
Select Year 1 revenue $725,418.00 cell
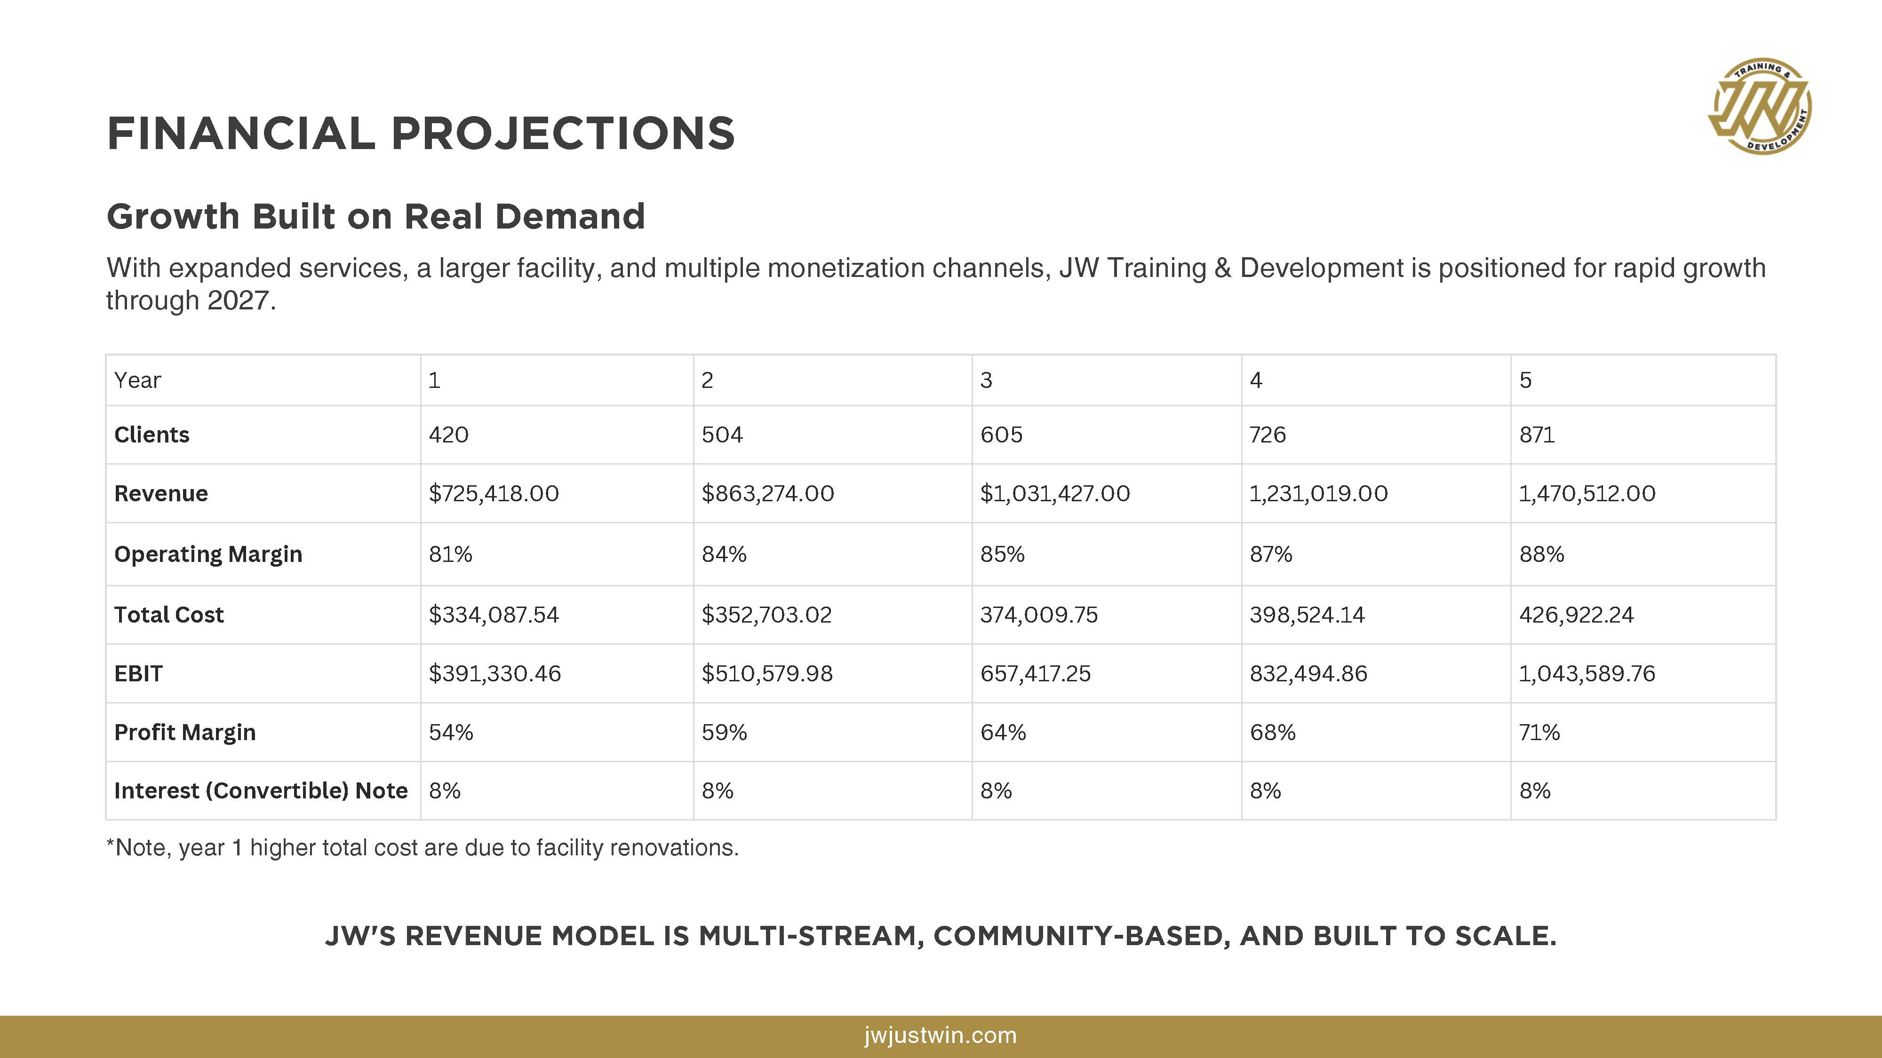pyautogui.click(x=493, y=494)
